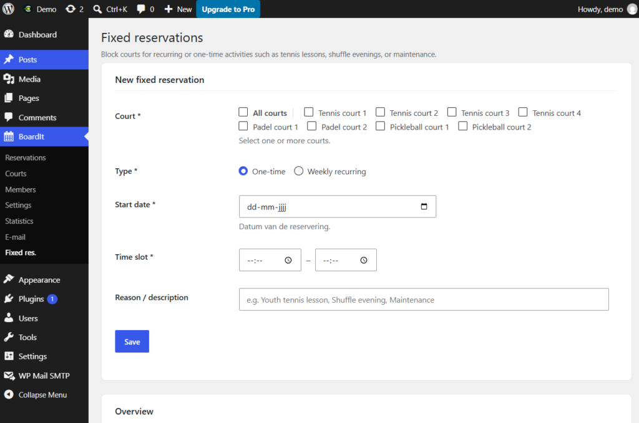Tick the Pickleball court 2 checkbox

pos(462,126)
